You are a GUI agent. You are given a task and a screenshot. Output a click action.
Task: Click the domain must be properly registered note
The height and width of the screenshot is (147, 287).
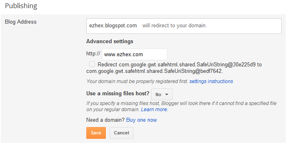coord(137,81)
